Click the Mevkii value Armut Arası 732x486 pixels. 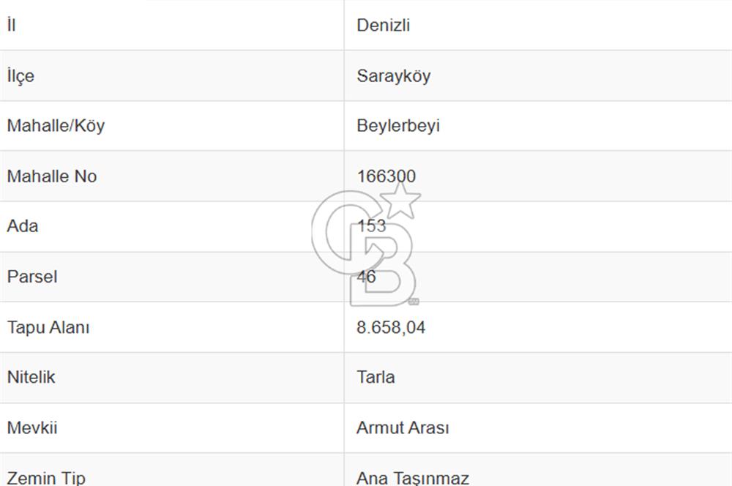(403, 427)
